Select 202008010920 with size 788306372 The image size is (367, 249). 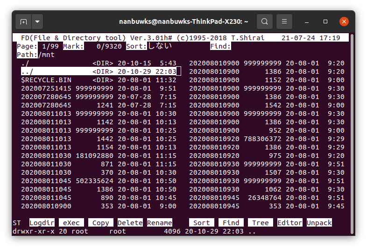click(267, 139)
